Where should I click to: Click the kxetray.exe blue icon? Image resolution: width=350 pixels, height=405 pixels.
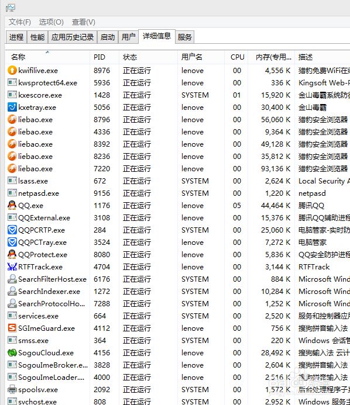(12, 107)
